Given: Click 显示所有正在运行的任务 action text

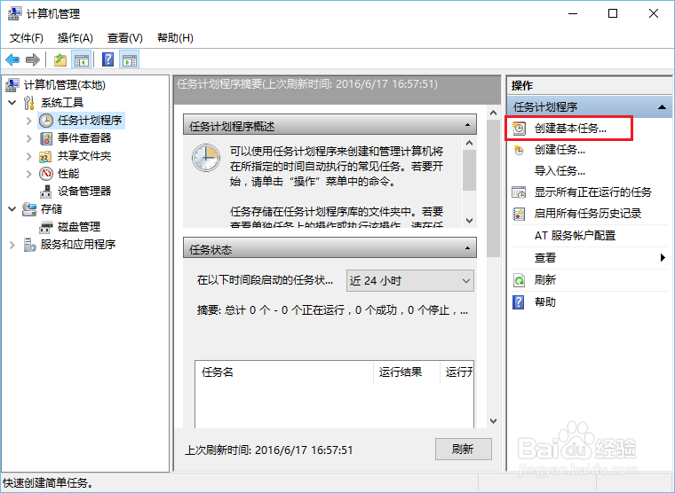Looking at the screenshot, I should (x=593, y=192).
